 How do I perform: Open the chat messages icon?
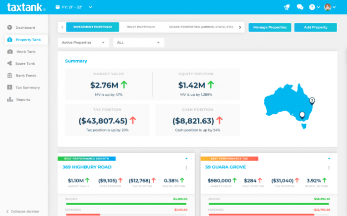click(300, 7)
